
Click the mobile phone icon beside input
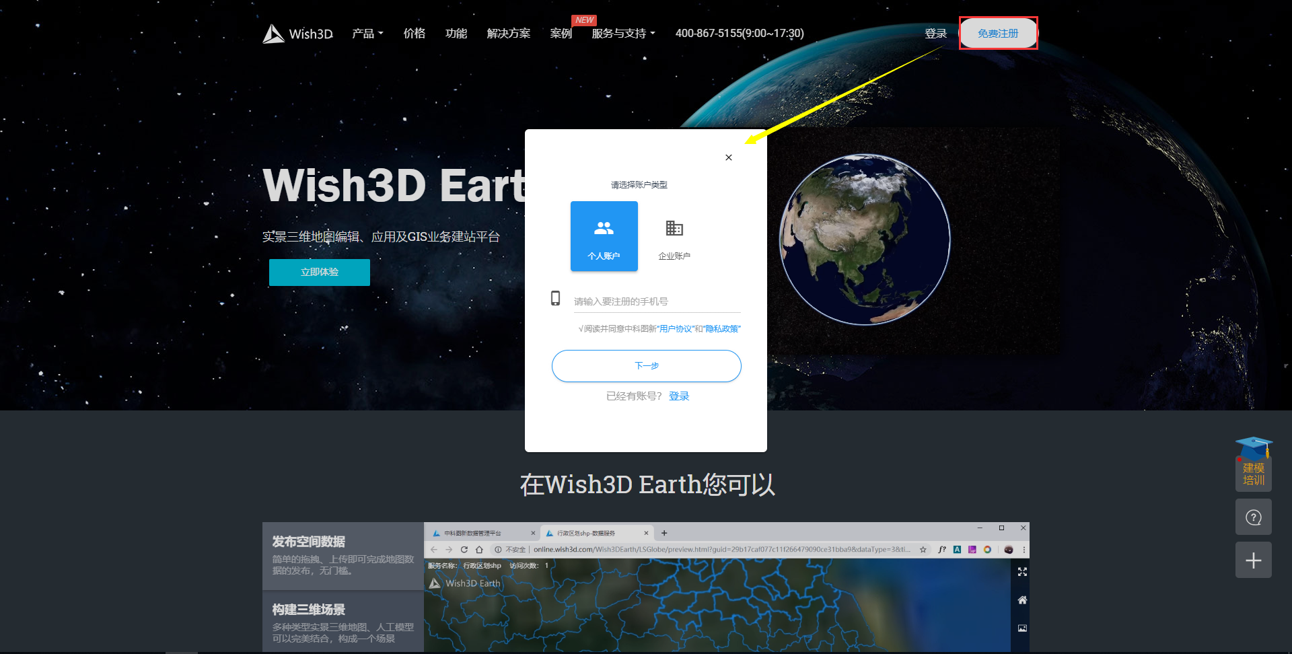coord(555,298)
